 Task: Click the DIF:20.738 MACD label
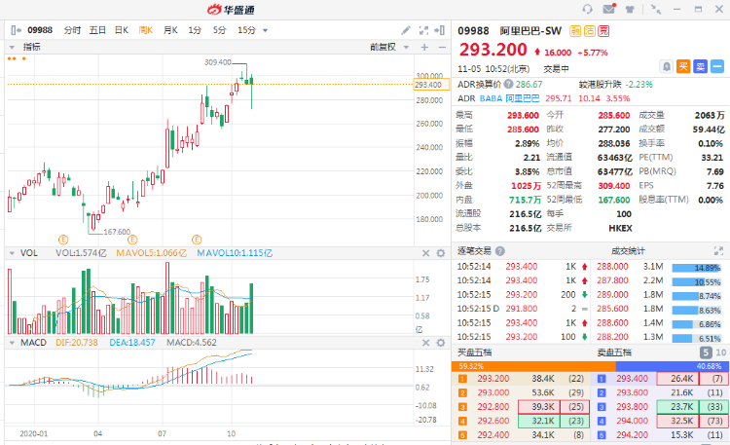[77, 343]
